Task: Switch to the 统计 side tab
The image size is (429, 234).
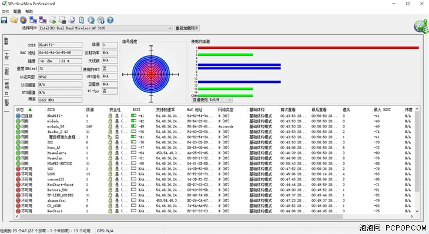Action: [x=6, y=56]
